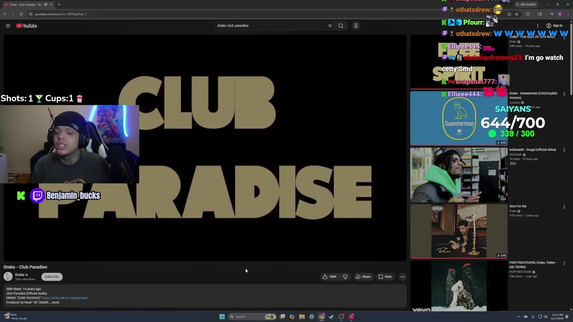The width and height of the screenshot is (573, 322).
Task: Go to YouTube home via logo
Action: click(27, 26)
